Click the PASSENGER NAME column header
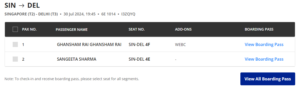The height and width of the screenshot is (93, 305). (x=72, y=30)
